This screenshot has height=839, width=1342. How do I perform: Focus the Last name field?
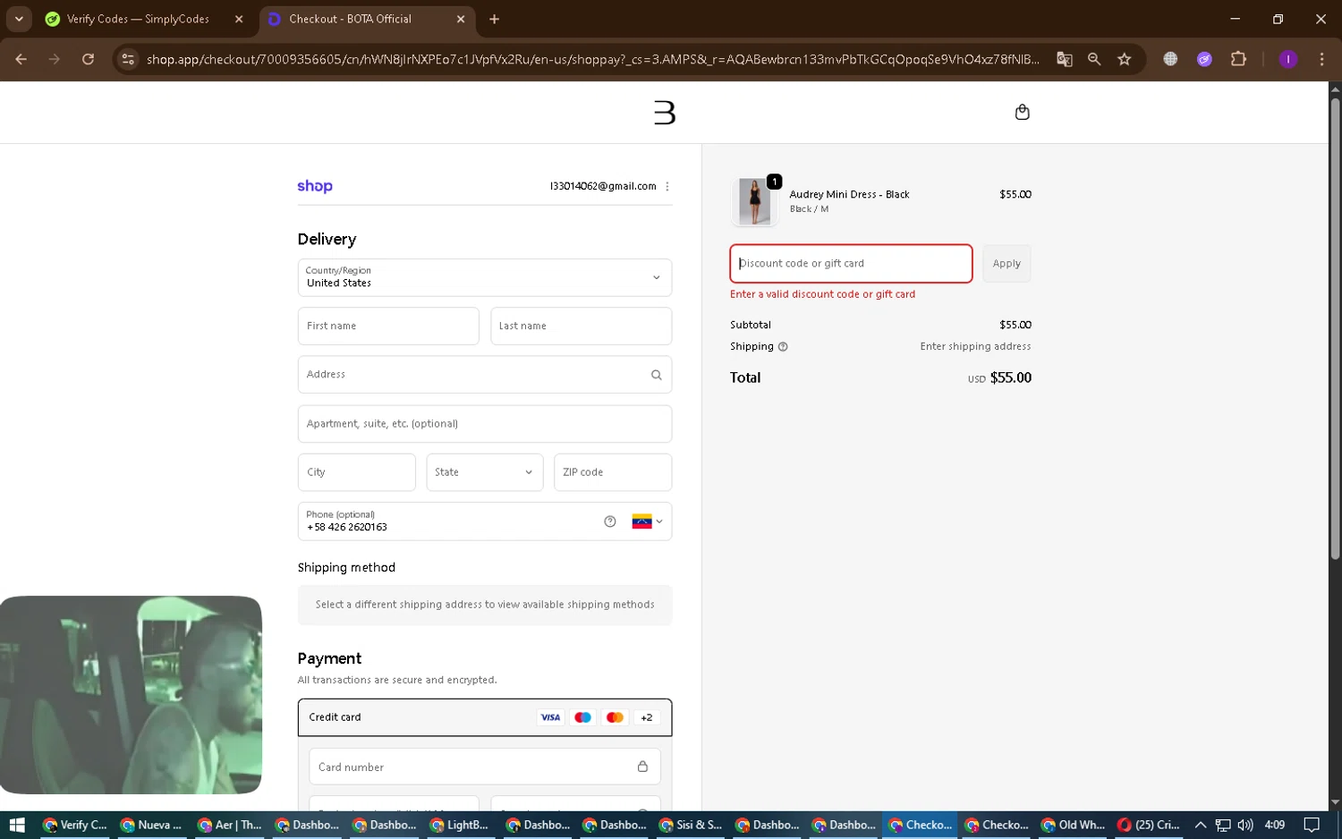point(581,326)
